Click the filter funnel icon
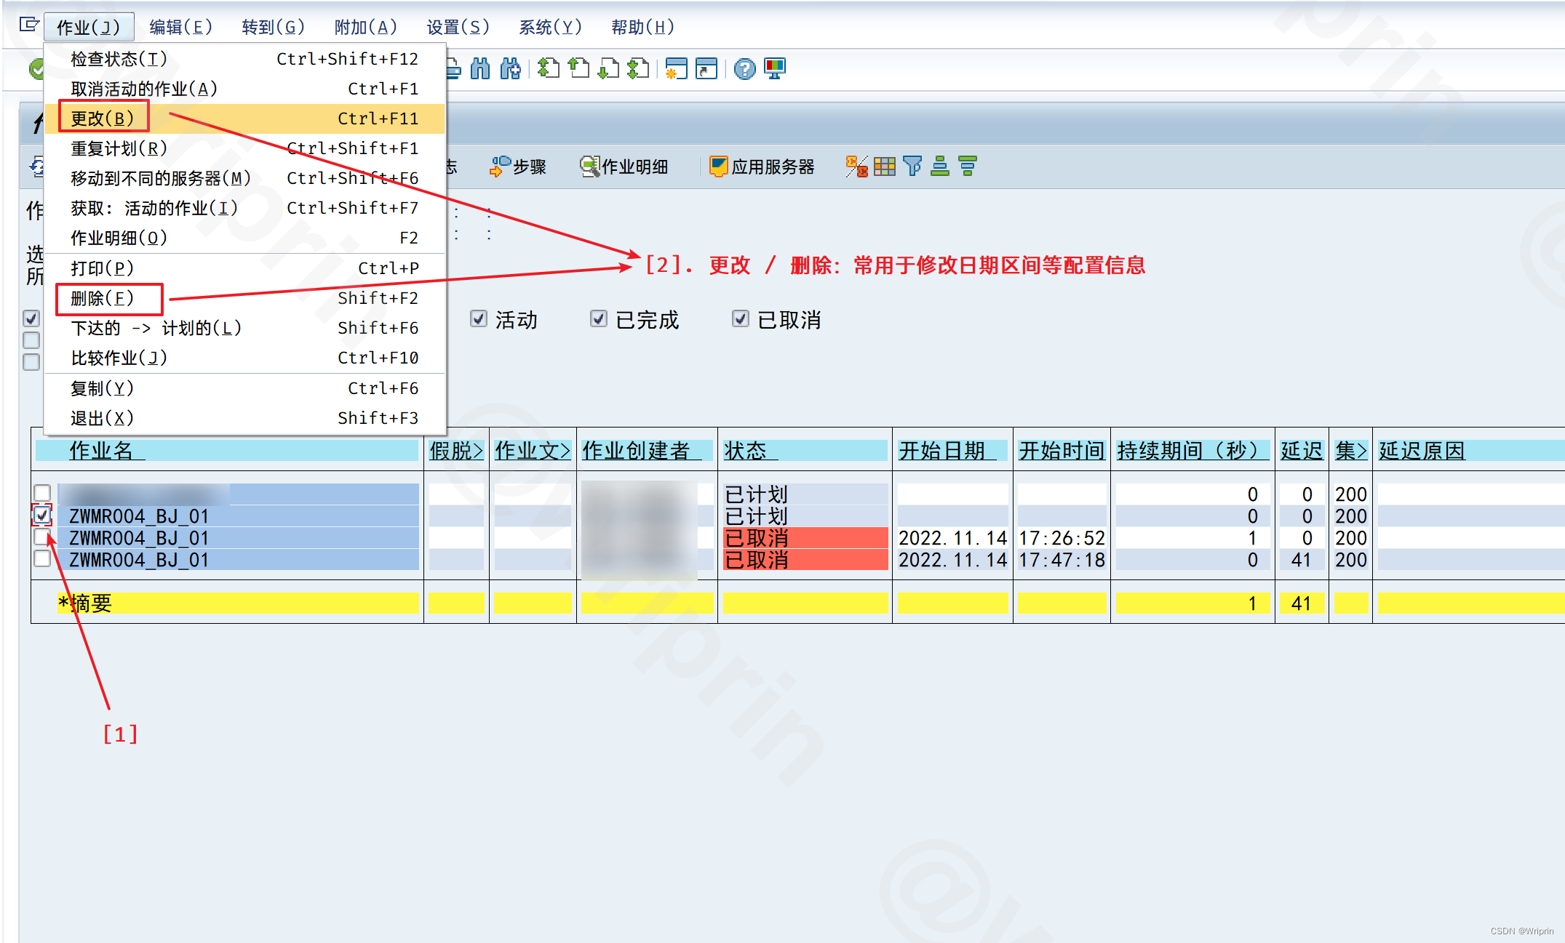This screenshot has height=943, width=1565. (912, 166)
